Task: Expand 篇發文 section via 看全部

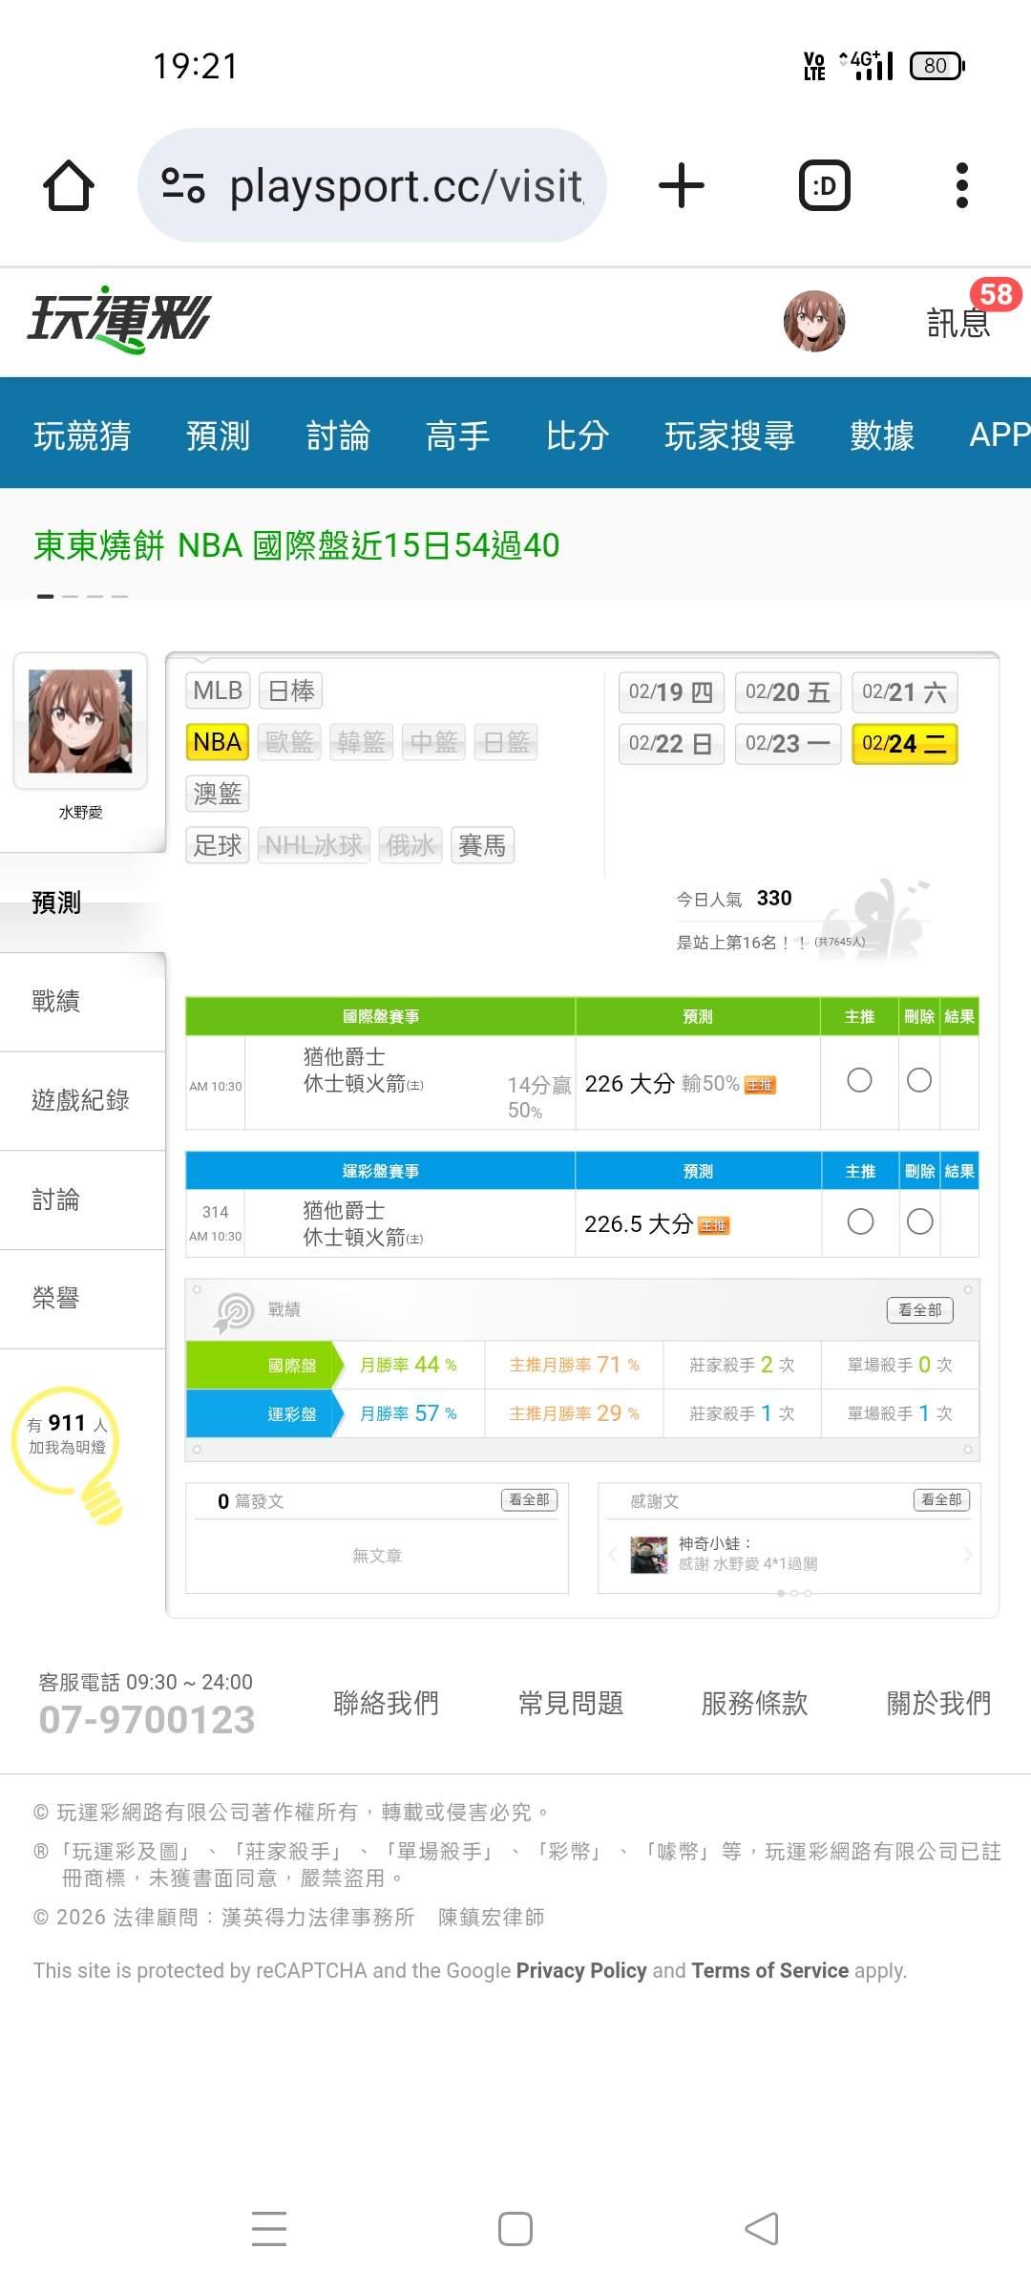Action: (x=529, y=1500)
